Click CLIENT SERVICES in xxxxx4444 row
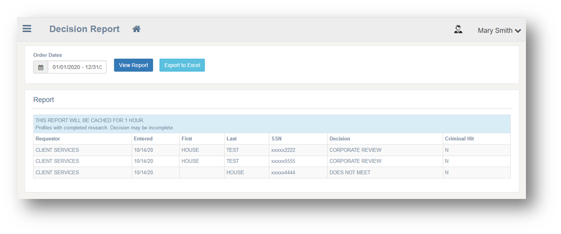This screenshot has height=234, width=561. point(57,173)
